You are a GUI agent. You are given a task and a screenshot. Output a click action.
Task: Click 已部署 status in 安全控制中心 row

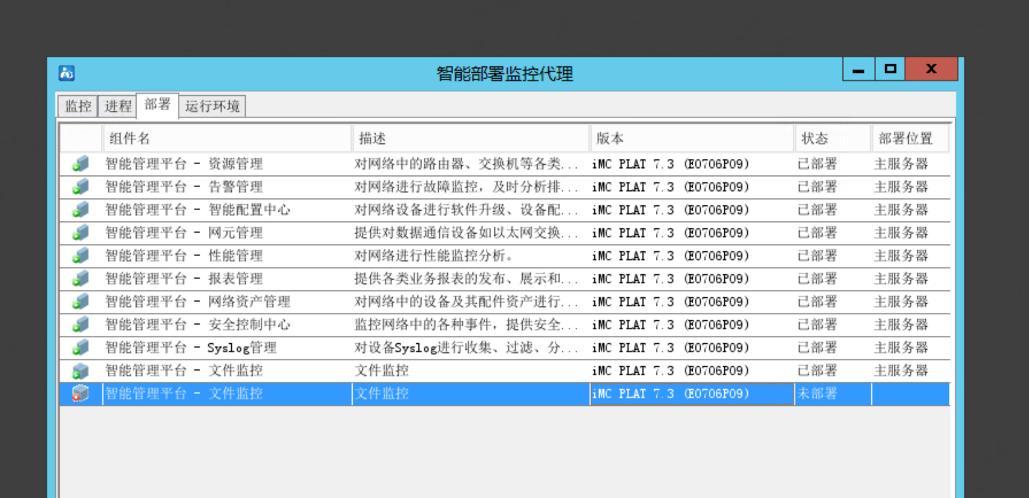pos(818,325)
